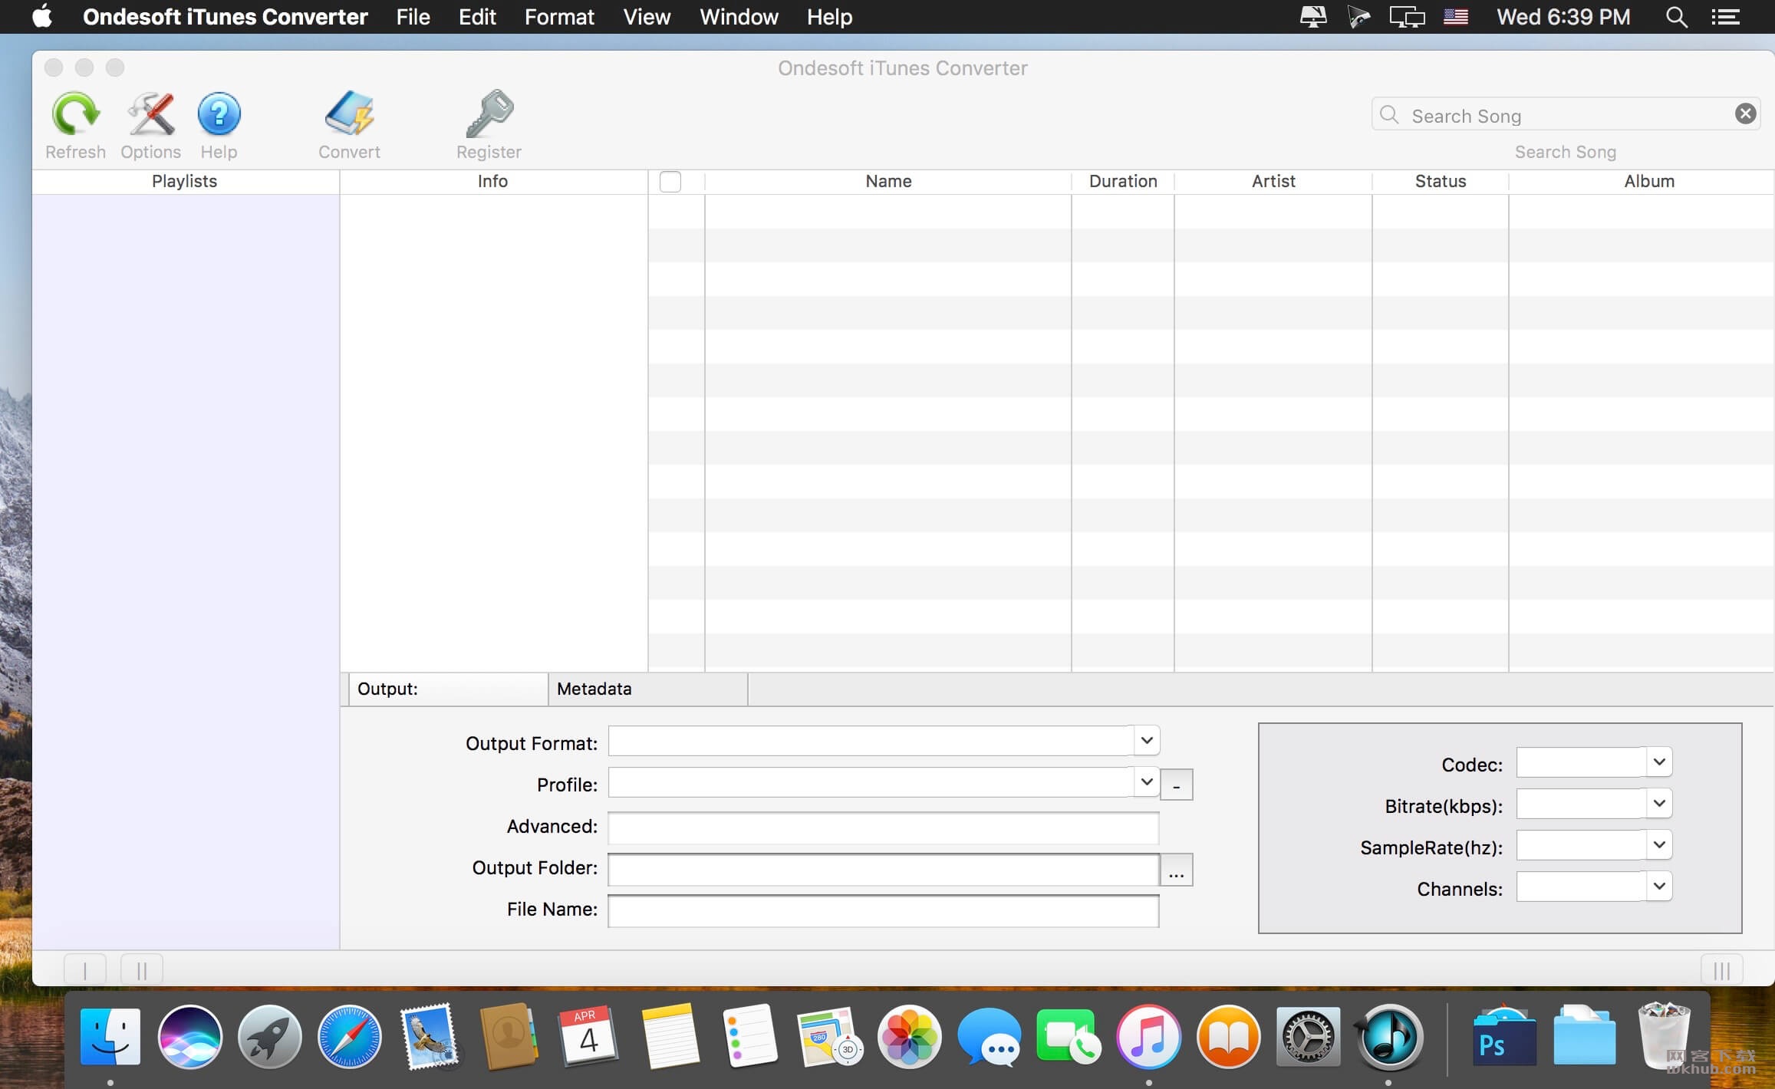Viewport: 1775px width, 1089px height.
Task: Open Safari from the dock
Action: (x=350, y=1037)
